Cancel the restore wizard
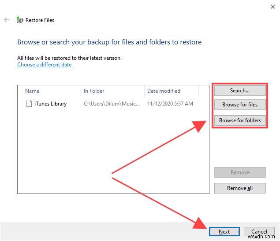The width and height of the screenshot is (280, 241). point(259,232)
